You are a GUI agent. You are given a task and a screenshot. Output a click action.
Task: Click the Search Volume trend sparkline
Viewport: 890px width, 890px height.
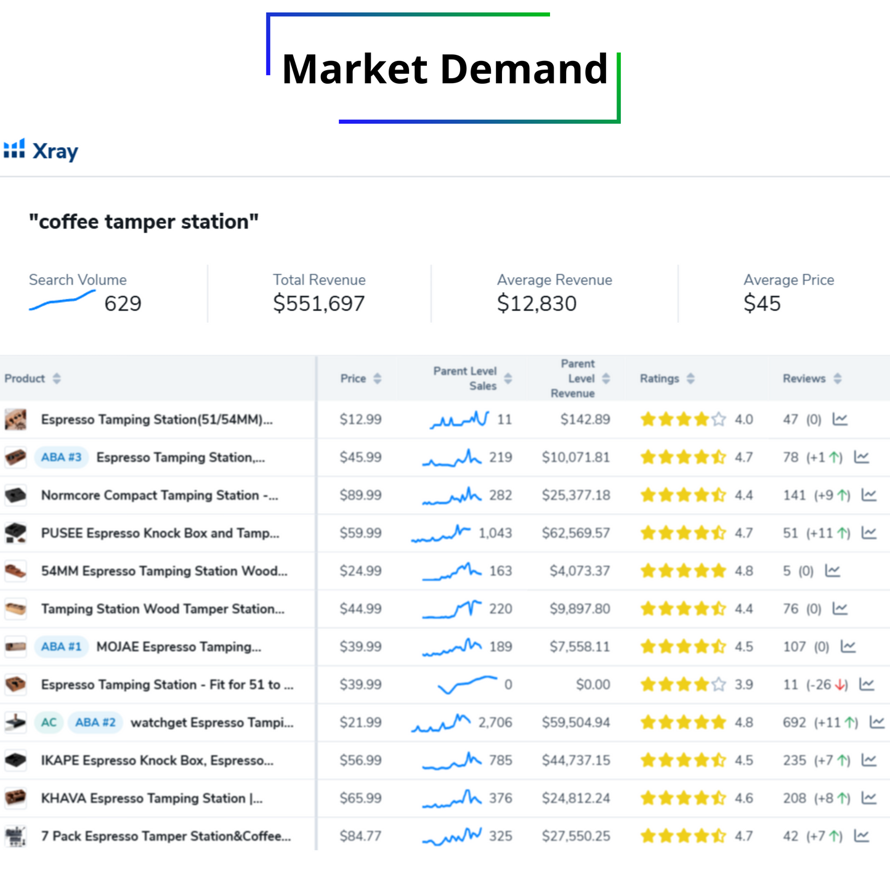coord(62,301)
